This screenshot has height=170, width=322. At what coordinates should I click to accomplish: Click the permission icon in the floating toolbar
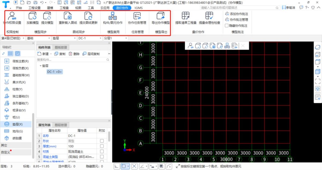point(191,46)
